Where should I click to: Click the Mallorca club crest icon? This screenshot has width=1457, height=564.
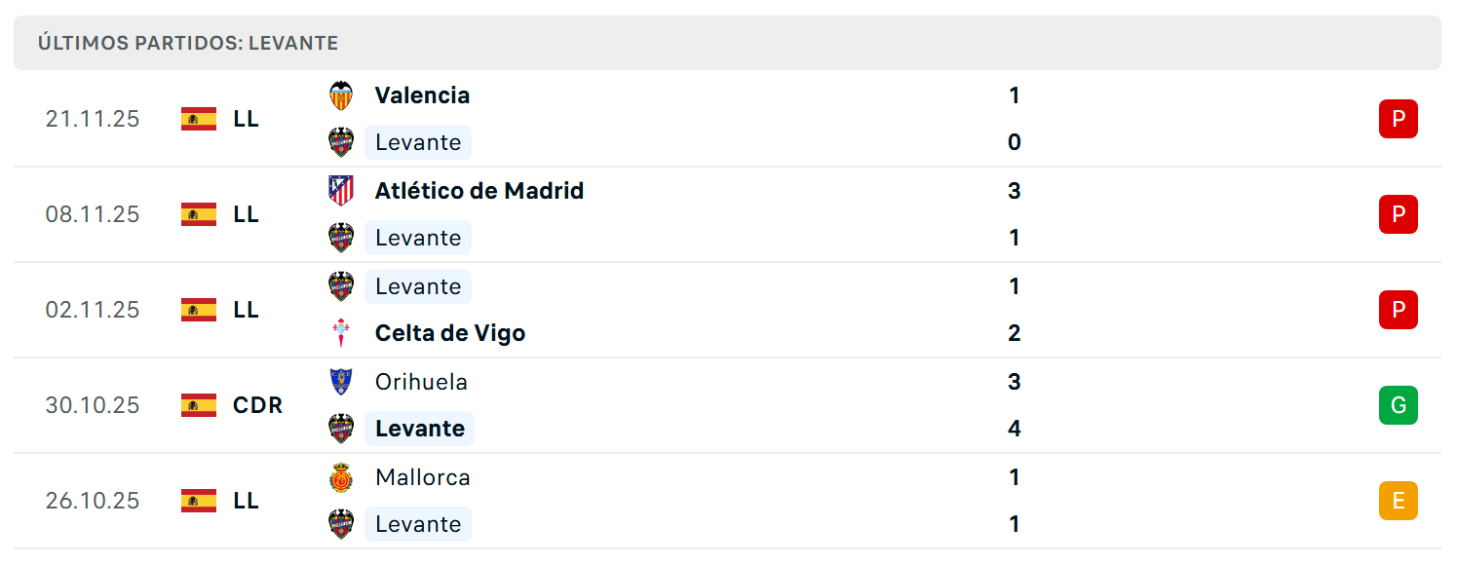click(x=341, y=477)
